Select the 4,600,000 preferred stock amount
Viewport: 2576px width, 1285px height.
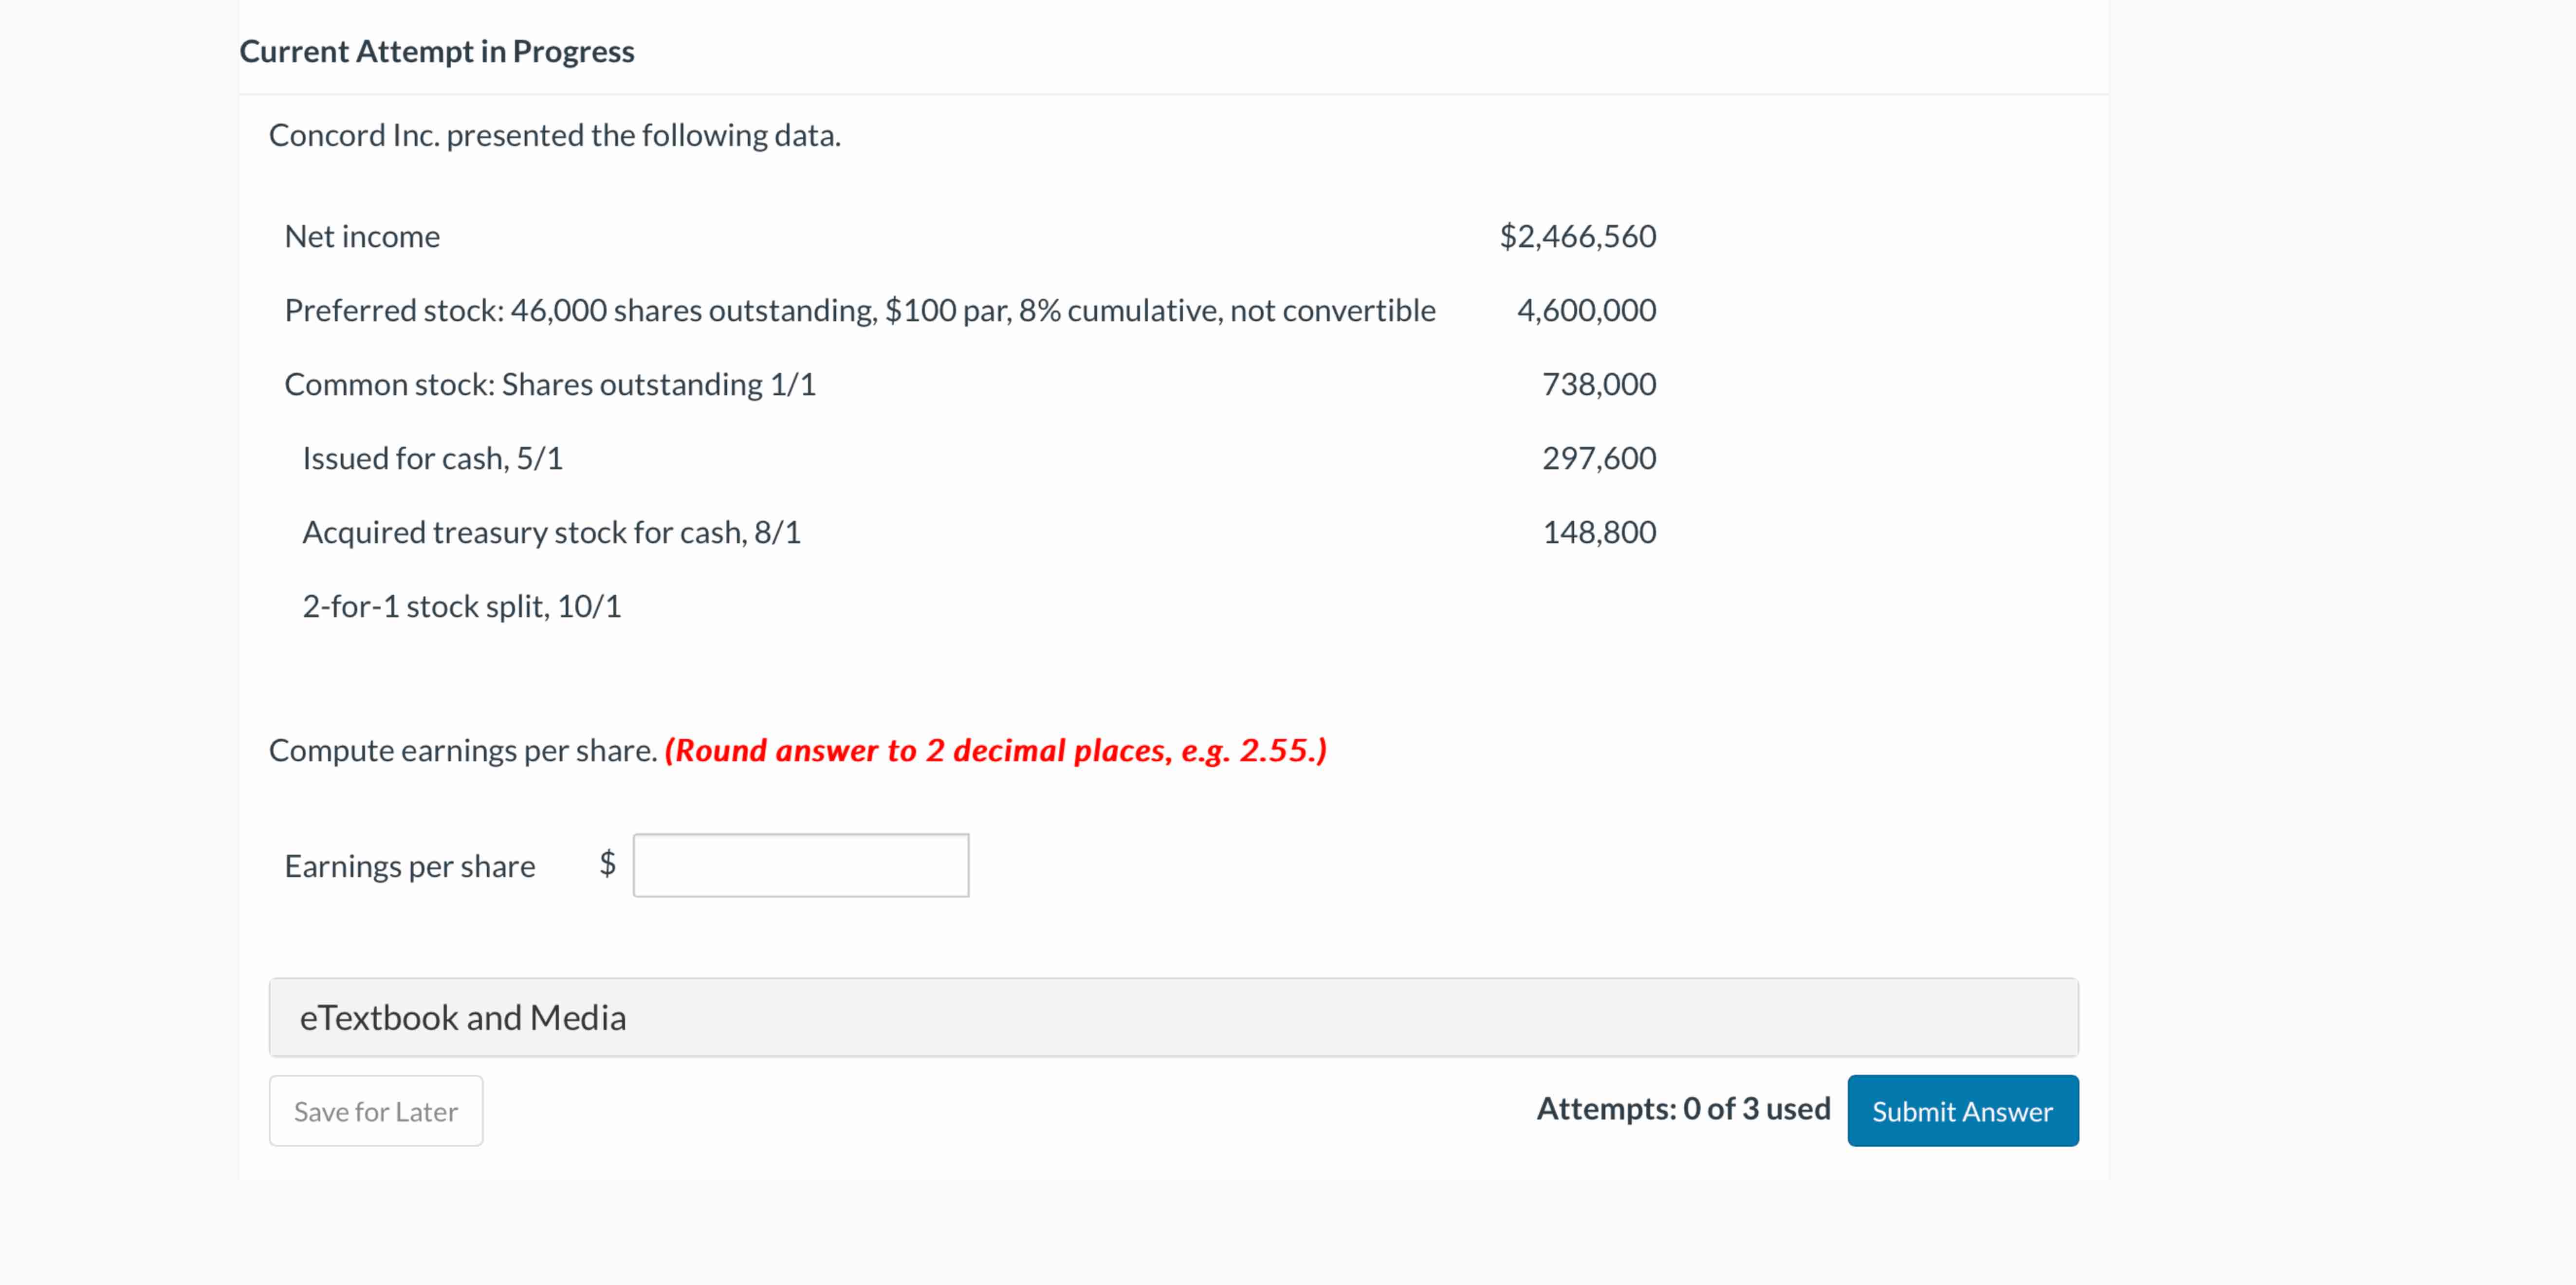(x=1586, y=311)
